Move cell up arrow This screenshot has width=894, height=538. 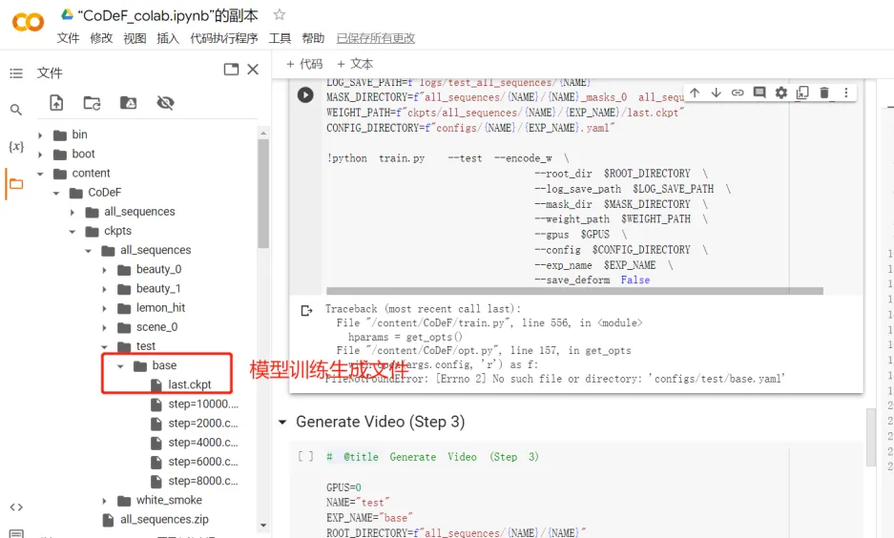click(695, 93)
